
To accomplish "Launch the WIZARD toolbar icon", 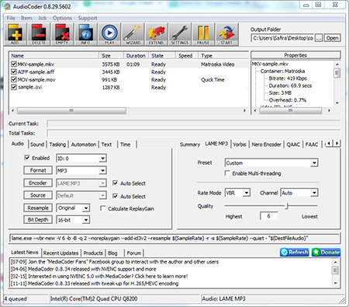I will pos(133,34).
